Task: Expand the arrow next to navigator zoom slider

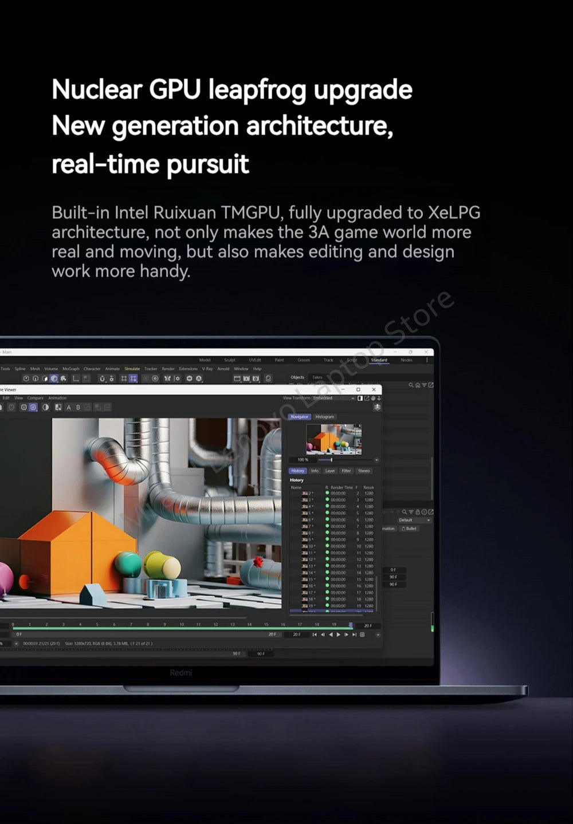Action: point(376,460)
